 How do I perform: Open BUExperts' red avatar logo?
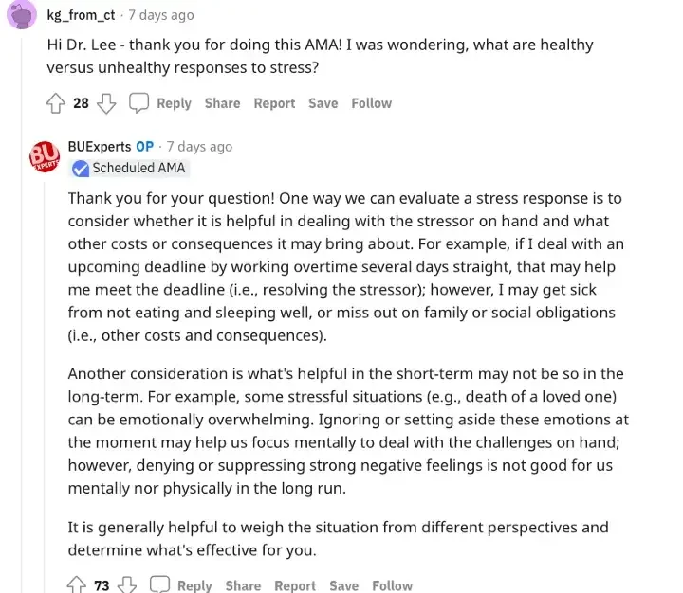[x=44, y=156]
